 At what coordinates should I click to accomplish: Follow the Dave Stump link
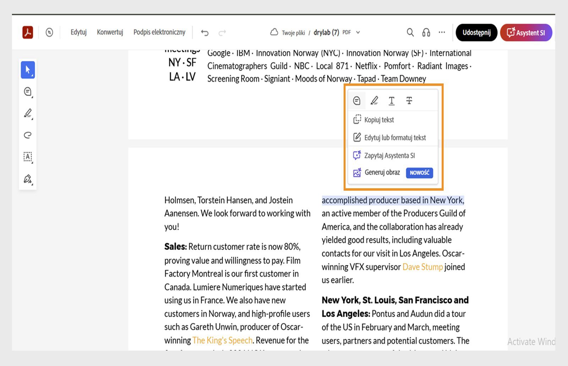point(422,267)
